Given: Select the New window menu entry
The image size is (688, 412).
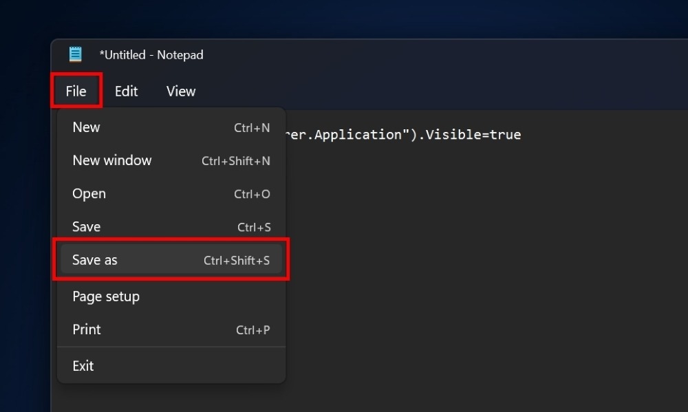Looking at the screenshot, I should tap(111, 160).
